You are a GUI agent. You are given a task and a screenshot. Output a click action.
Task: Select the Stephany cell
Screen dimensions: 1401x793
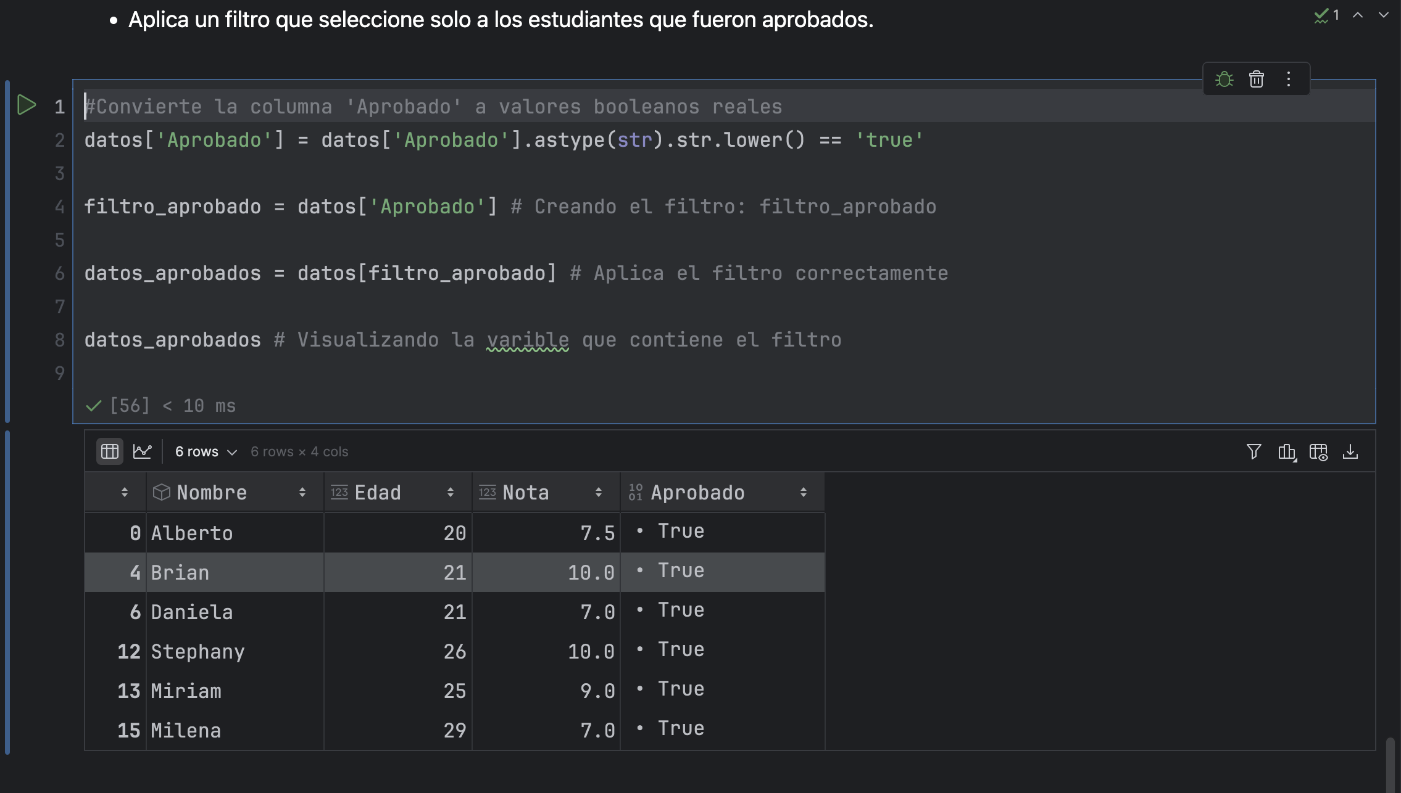235,651
